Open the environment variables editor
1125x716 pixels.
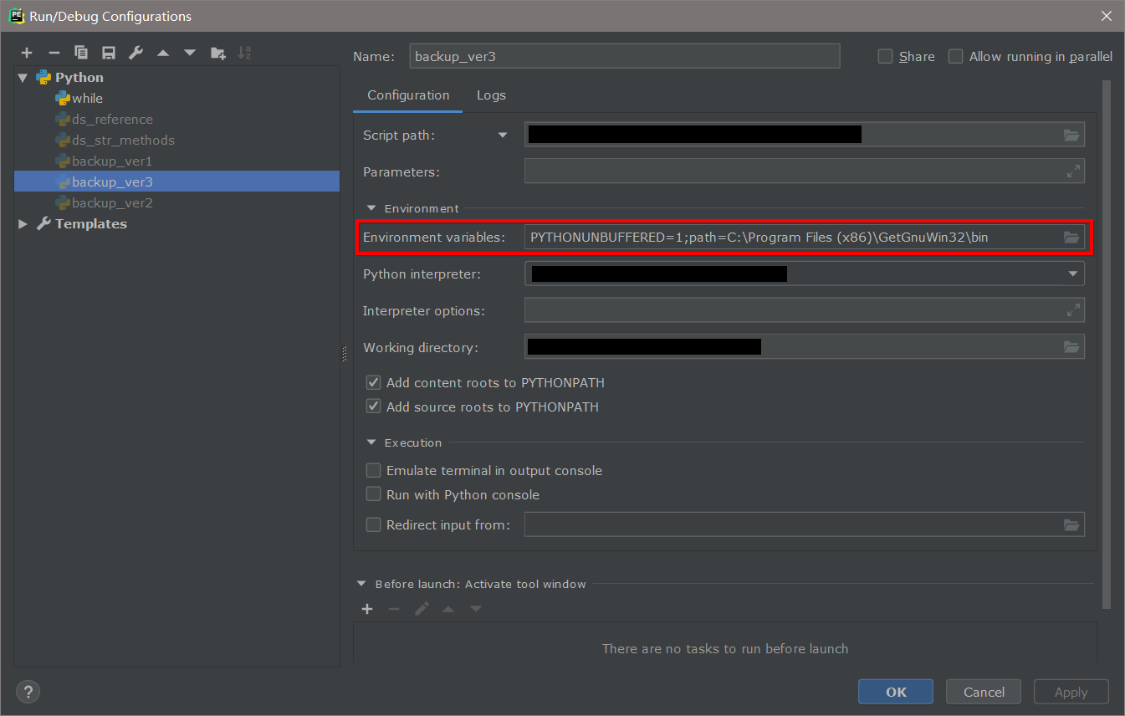click(1071, 237)
